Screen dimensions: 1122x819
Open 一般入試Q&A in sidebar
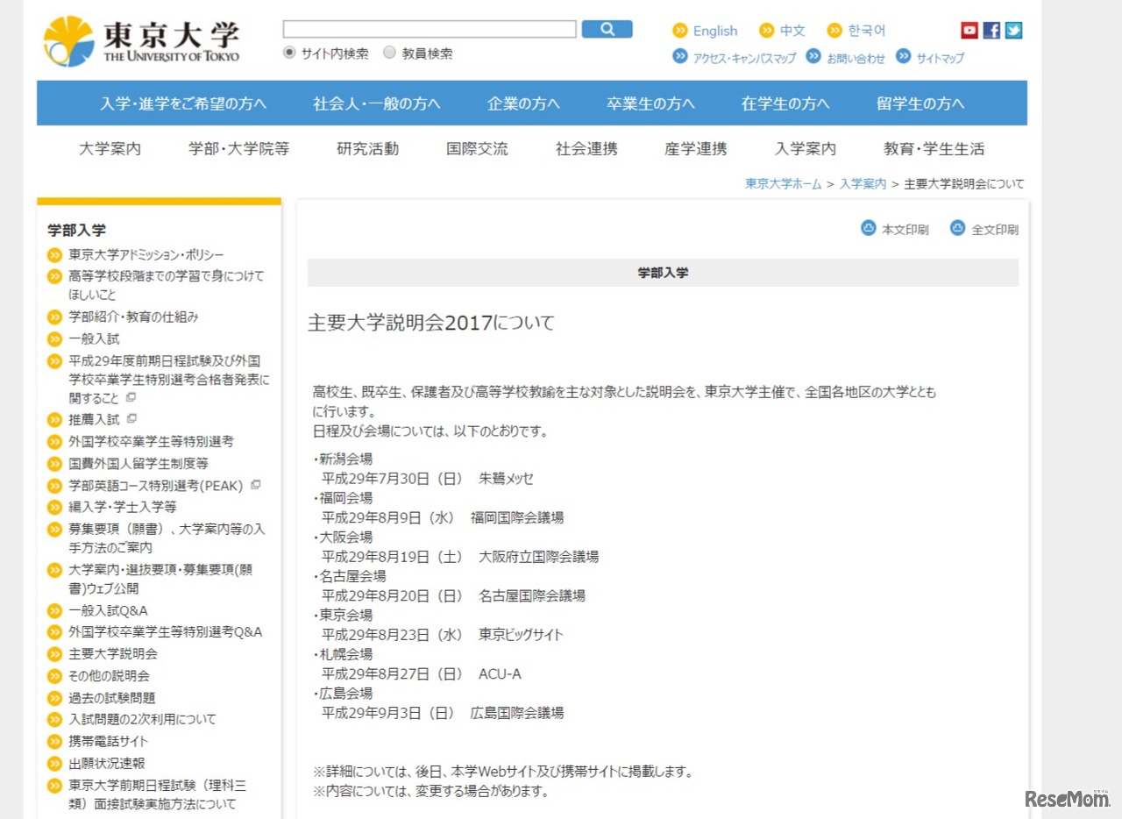click(x=108, y=610)
